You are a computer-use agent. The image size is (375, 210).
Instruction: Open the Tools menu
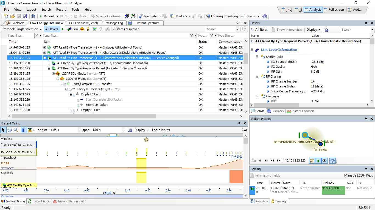tap(75, 9)
